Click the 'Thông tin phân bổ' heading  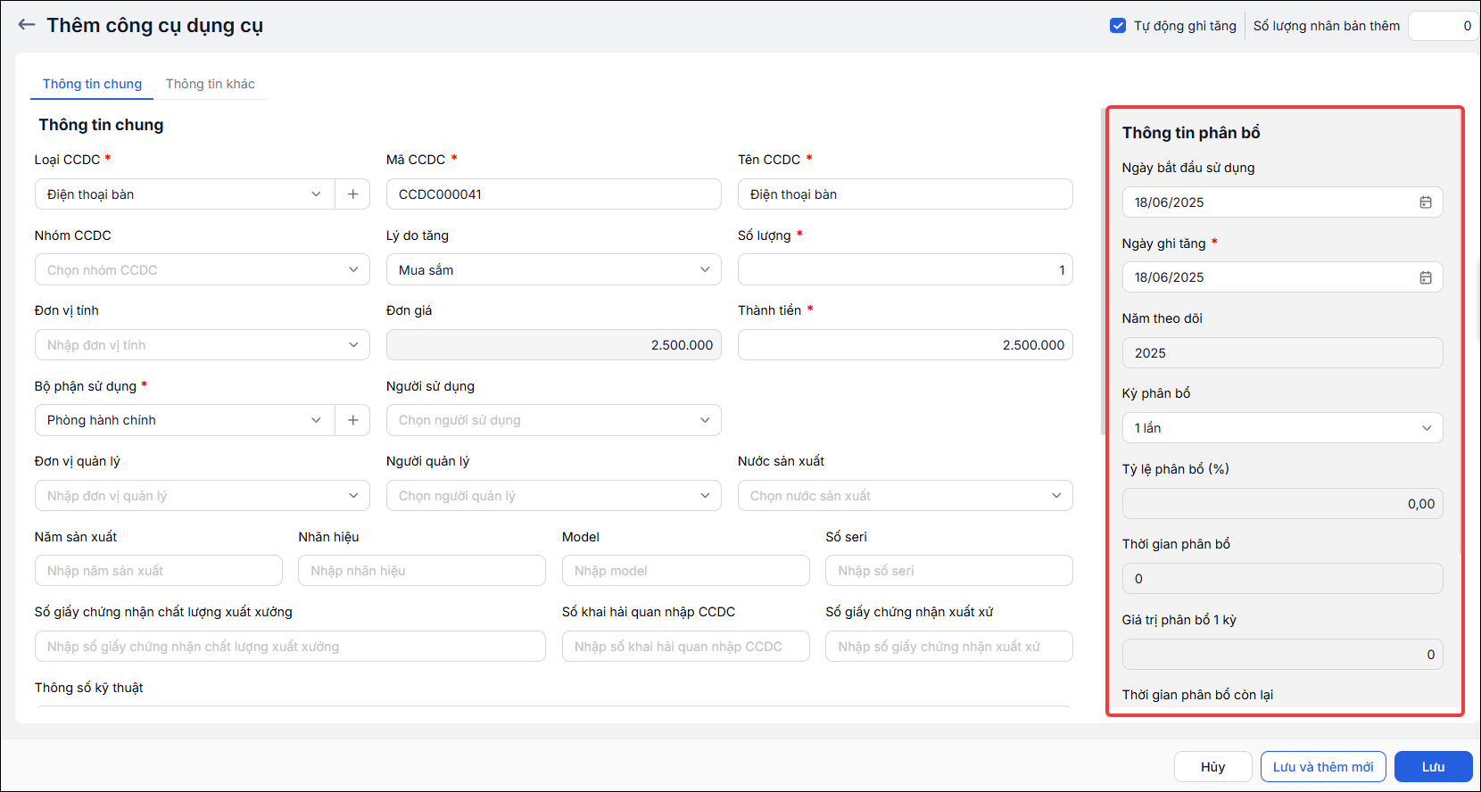click(x=1191, y=133)
